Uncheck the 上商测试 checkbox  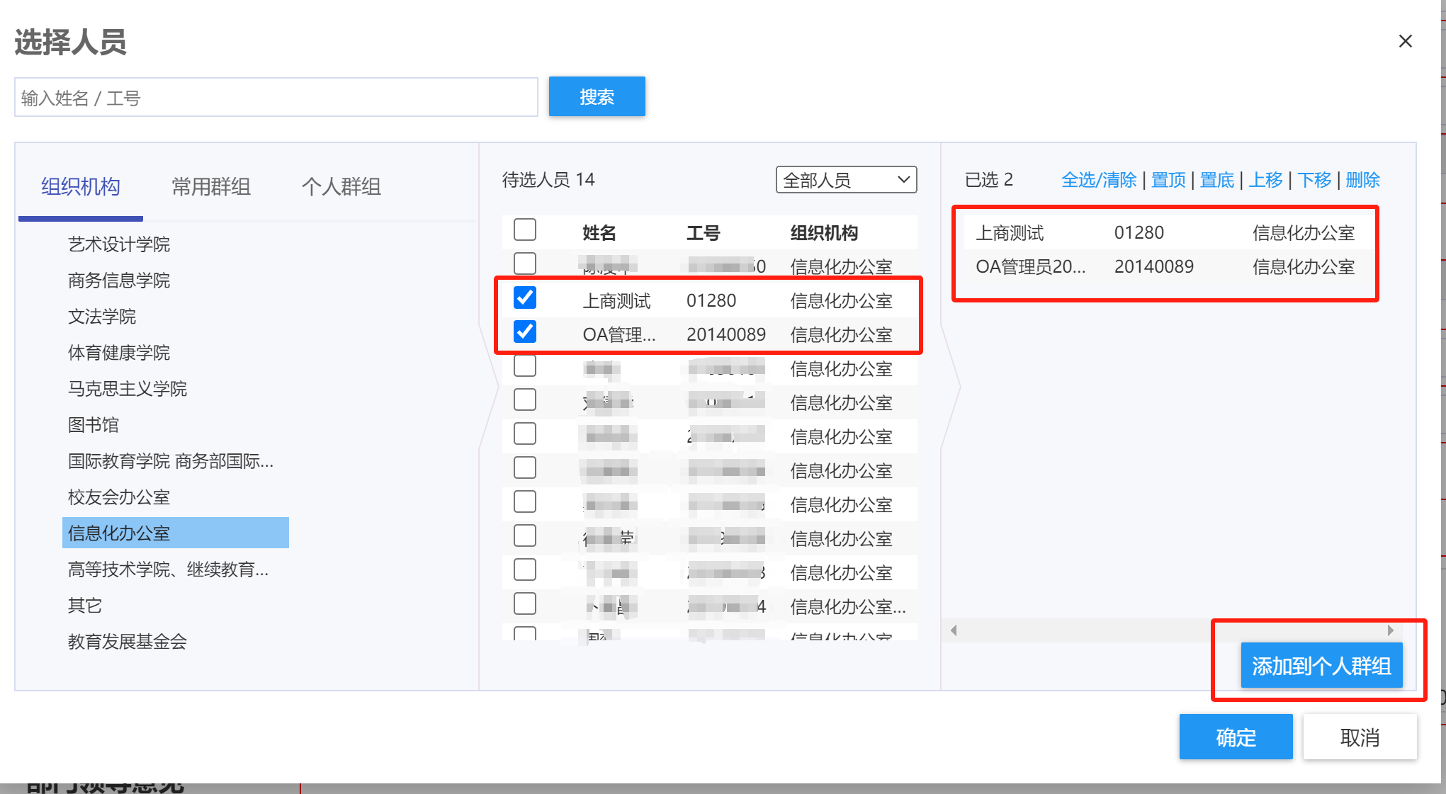coord(525,298)
